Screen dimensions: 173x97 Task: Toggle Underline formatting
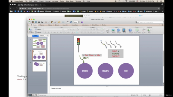click(52, 32)
